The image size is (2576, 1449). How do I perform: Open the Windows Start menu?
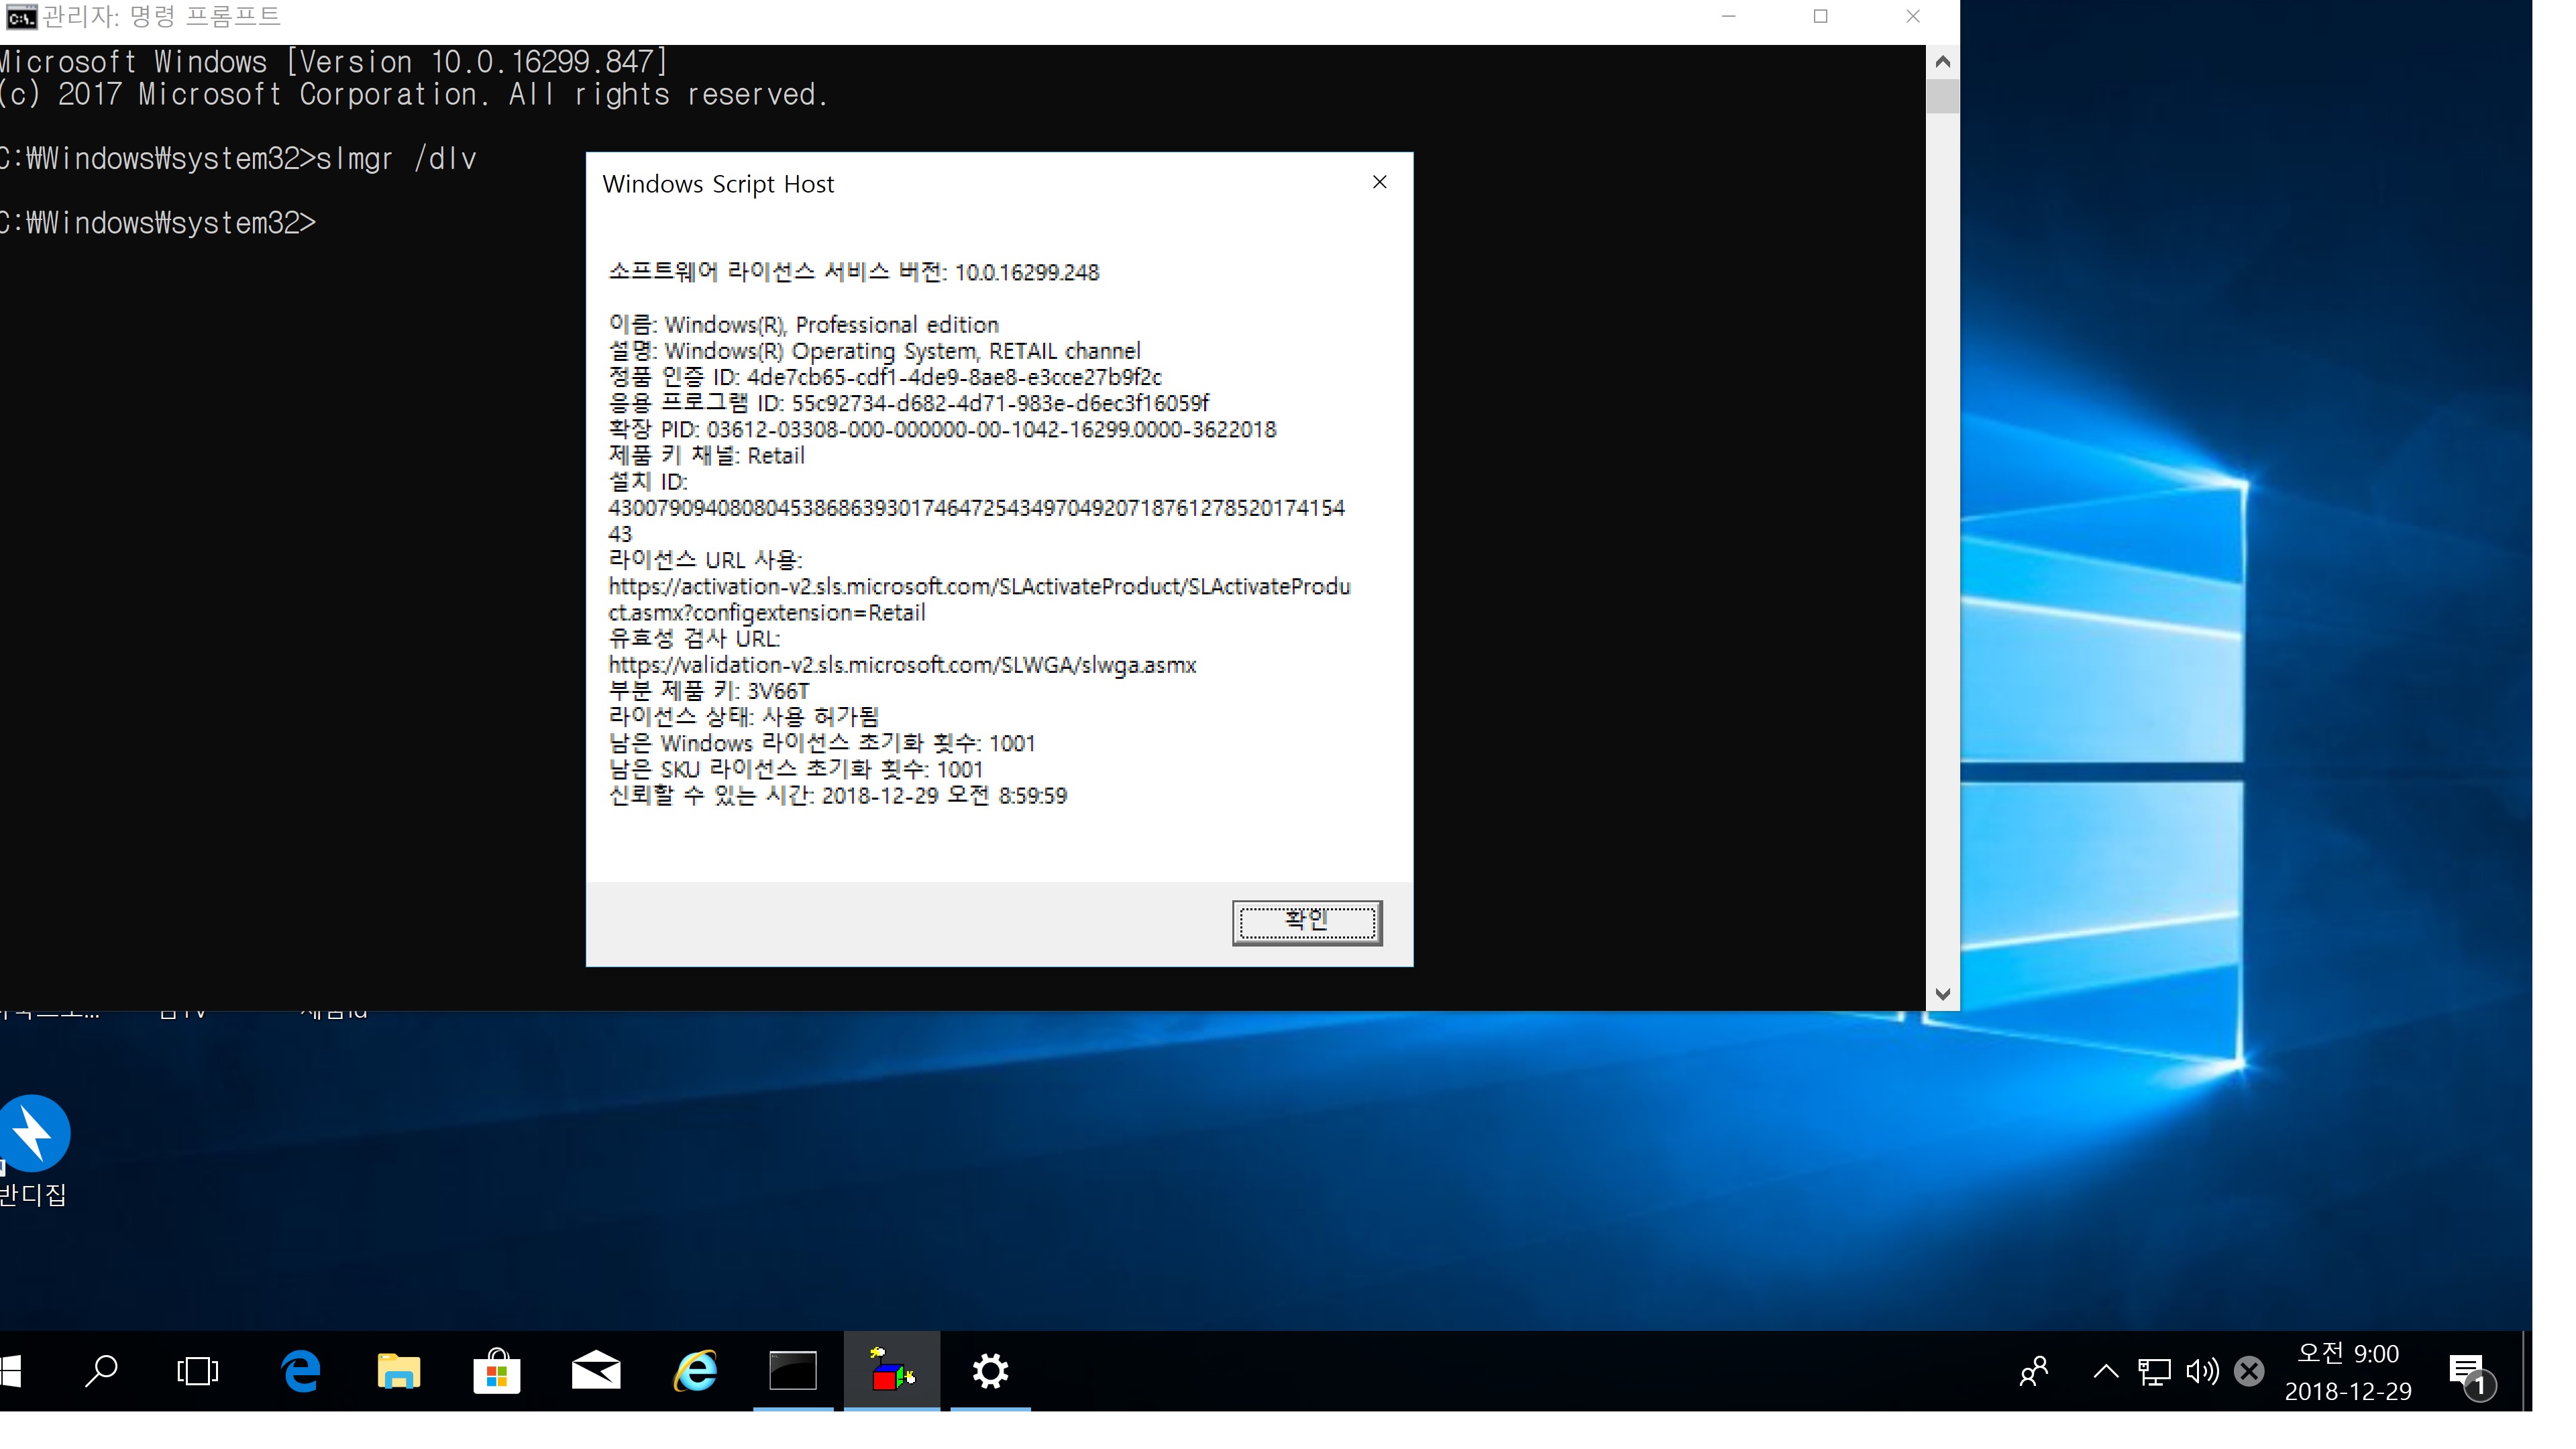pos(10,1370)
